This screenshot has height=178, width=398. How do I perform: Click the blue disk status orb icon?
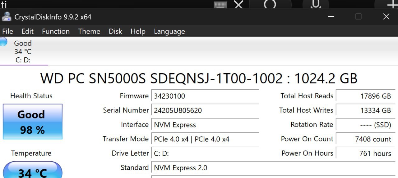tap(3, 42)
